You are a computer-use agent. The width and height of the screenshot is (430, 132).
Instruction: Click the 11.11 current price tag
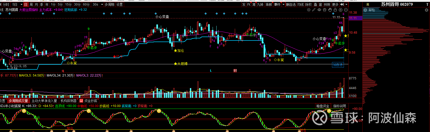(x=356, y=18)
